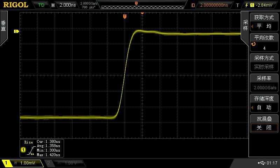Expand the 存储深度 memory depth option
This screenshot has width=280, height=168.
click(x=264, y=103)
